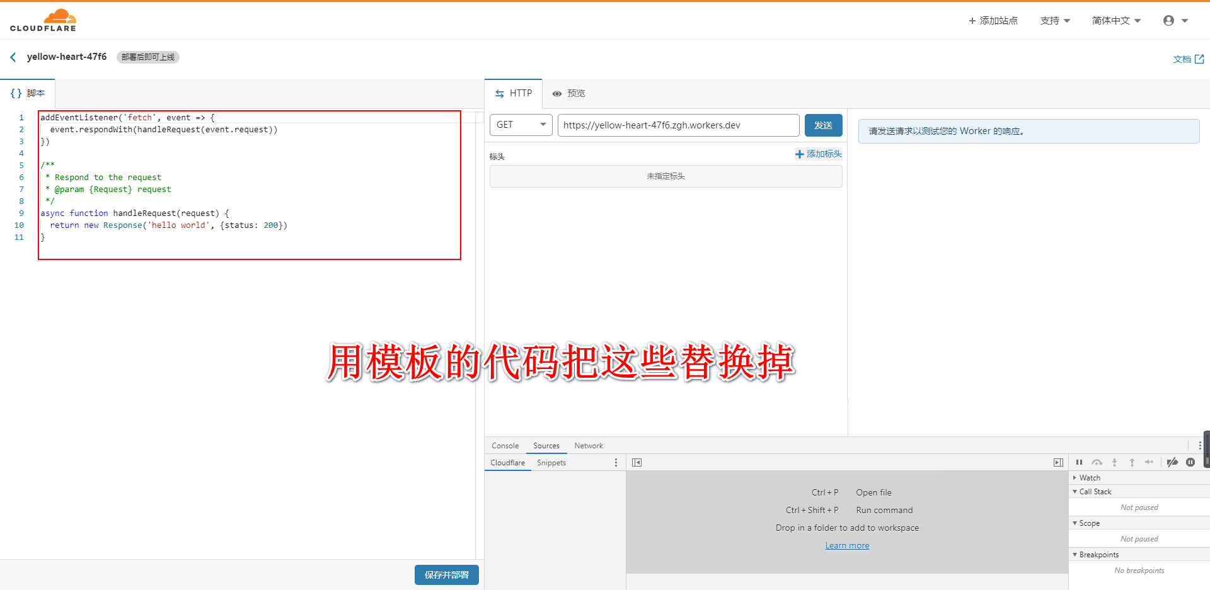
Task: Open the 简体中文 language dropdown
Action: [x=1116, y=21]
